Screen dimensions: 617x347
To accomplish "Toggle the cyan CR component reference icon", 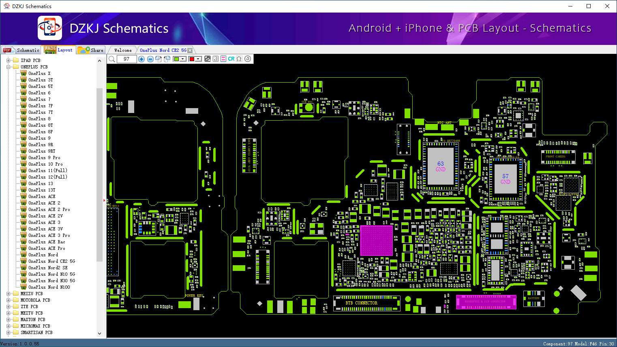I will coord(231,59).
